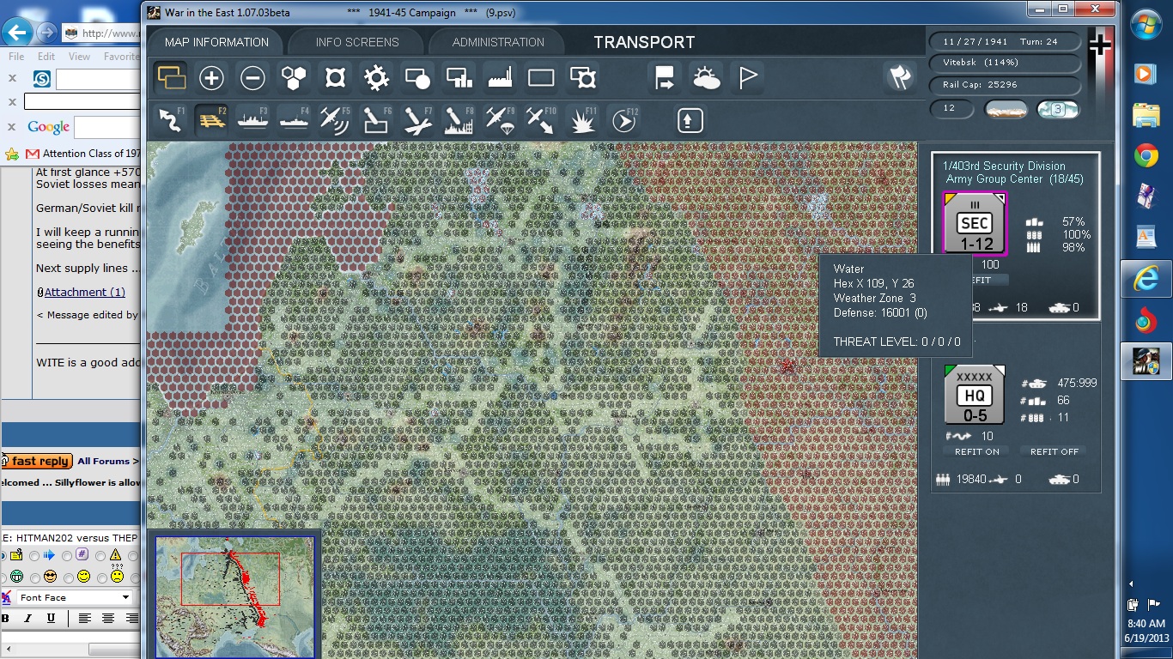1173x659 pixels.
Task: Open Google Chrome from the taskbar
Action: 1145,155
